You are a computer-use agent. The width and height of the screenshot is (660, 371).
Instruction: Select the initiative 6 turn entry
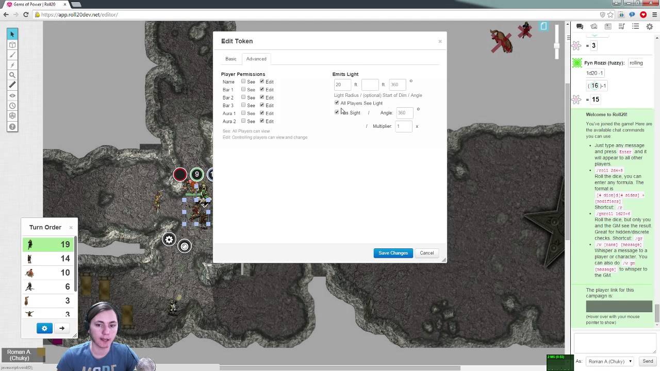48,286
